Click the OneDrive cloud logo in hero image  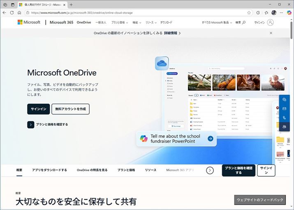coord(162,64)
